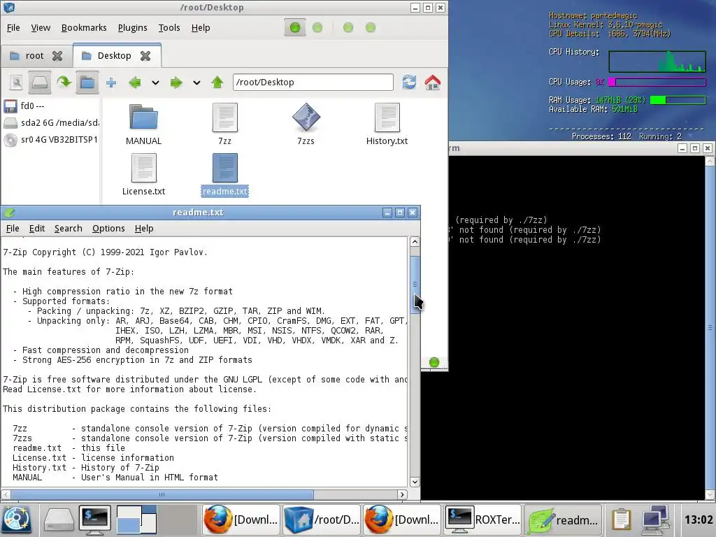Switch to first Firefox [Downl... taskbar window
716x537 pixels.
point(241,520)
